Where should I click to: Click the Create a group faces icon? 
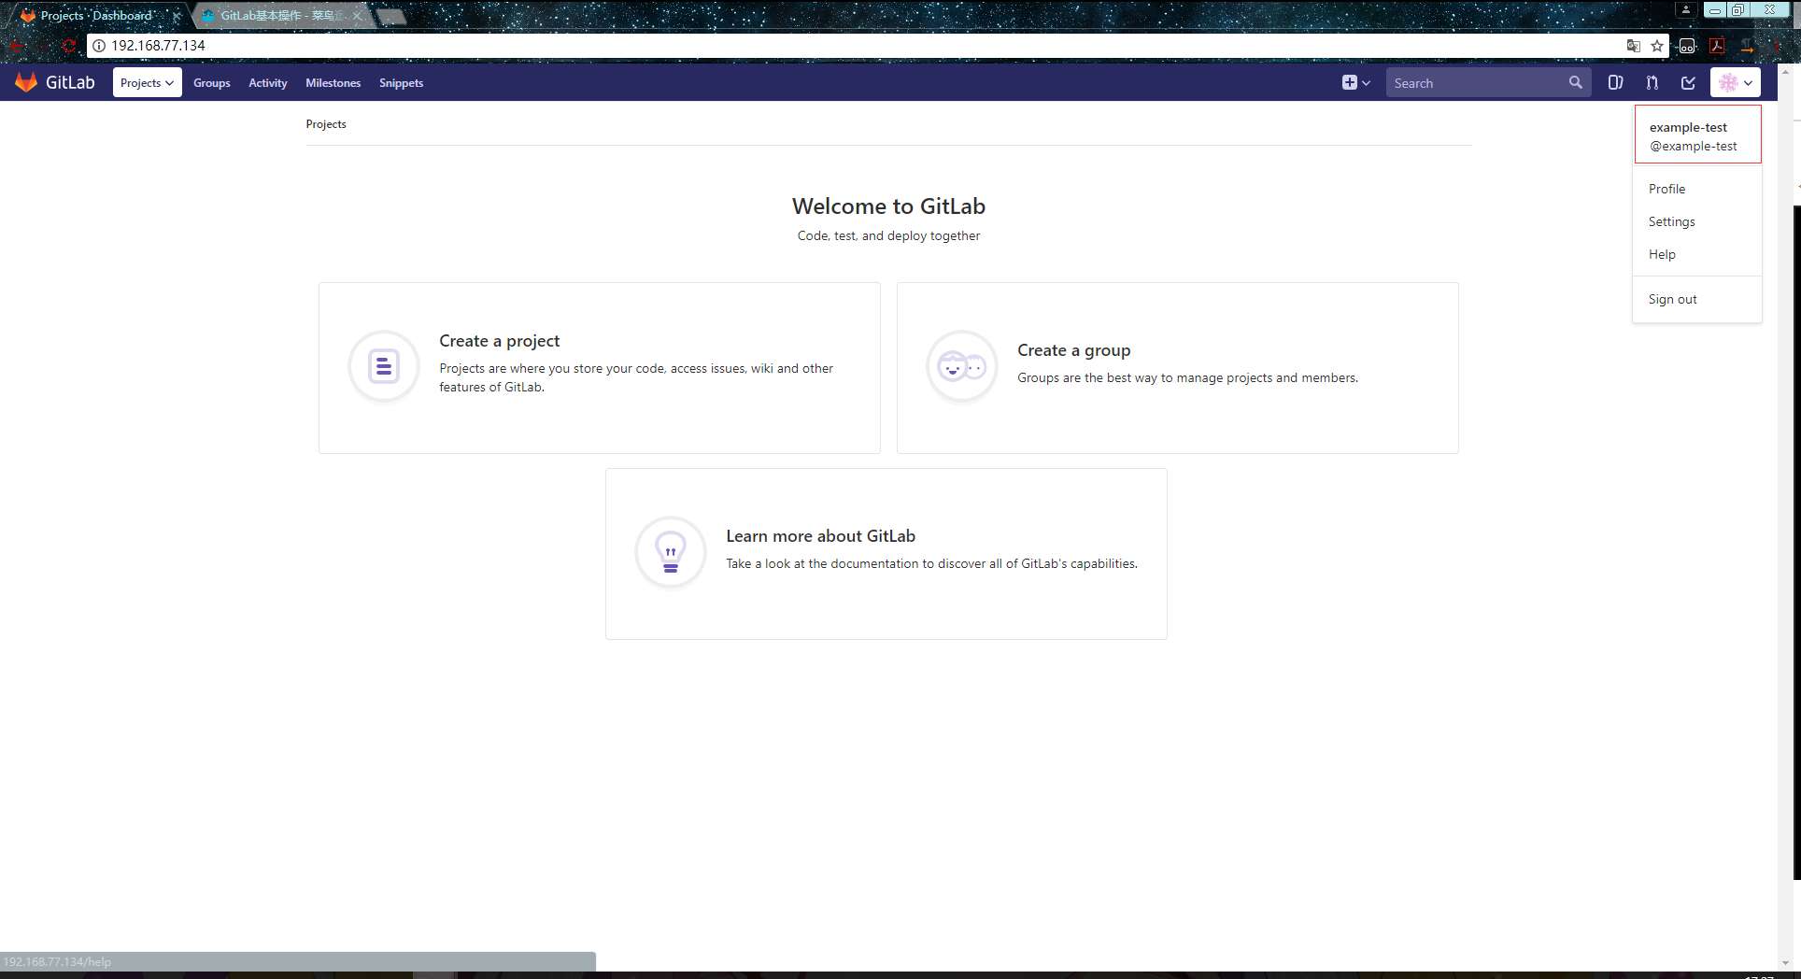[x=962, y=366]
